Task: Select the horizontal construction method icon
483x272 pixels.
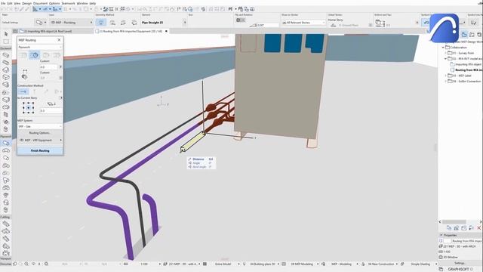Action: [x=23, y=91]
